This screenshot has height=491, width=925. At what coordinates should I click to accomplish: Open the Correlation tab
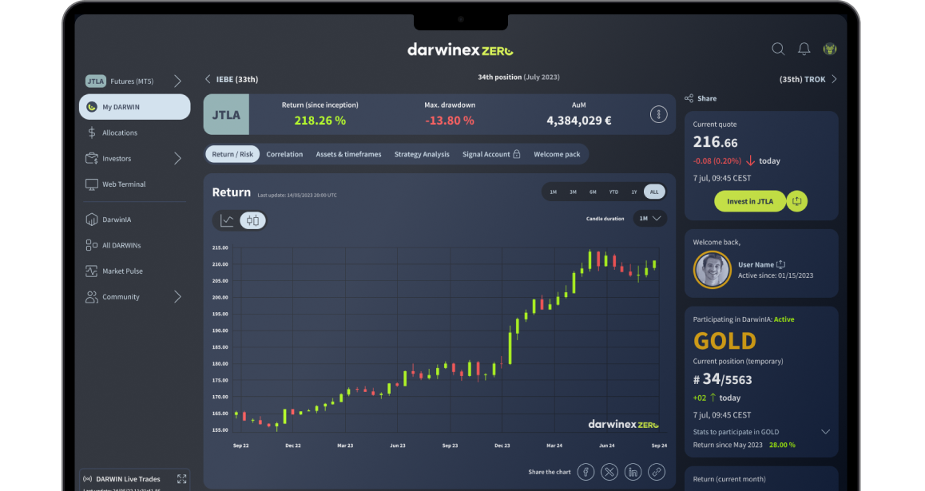pos(284,154)
